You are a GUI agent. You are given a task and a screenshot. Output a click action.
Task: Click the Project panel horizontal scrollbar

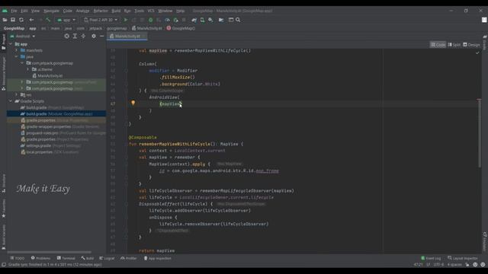[x=49, y=252]
